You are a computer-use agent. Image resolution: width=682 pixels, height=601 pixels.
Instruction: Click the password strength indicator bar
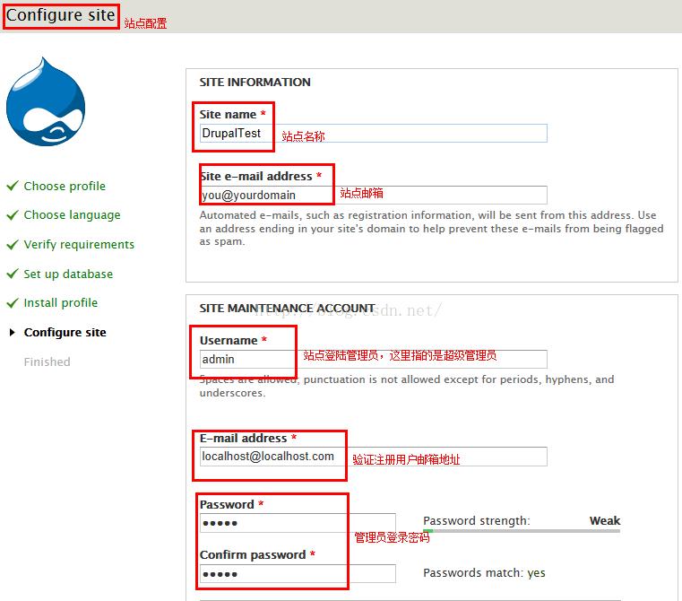click(521, 531)
